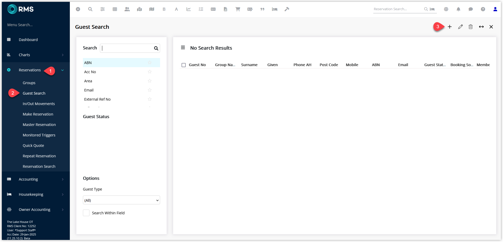Click the letter A toolbar icon
The image size is (503, 242).
click(176, 9)
